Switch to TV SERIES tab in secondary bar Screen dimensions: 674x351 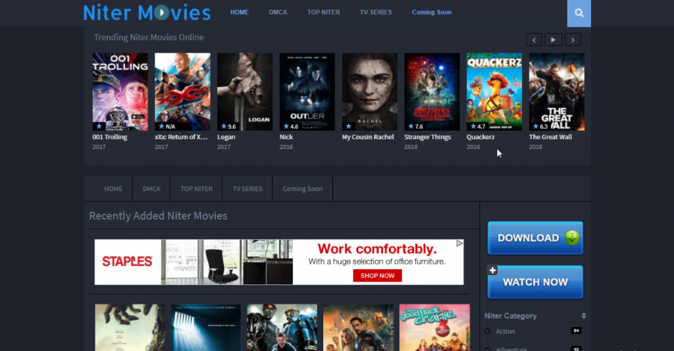coord(247,188)
